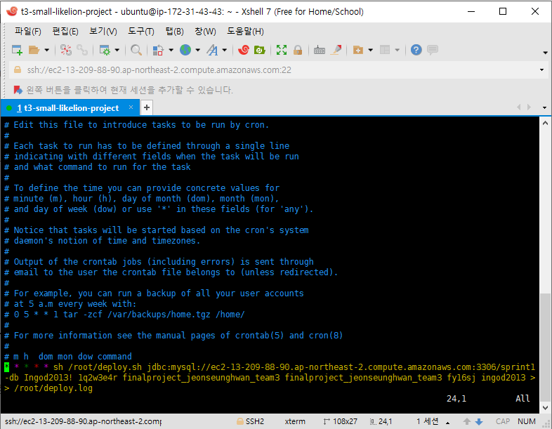Click the 108x27 terminal size status
Screen dimensions: 552x429
pyautogui.click(x=340, y=421)
